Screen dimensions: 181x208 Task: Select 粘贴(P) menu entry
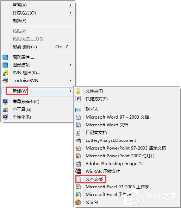coord(38,31)
